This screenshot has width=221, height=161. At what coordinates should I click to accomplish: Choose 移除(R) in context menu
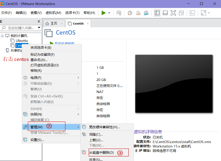[52, 71]
